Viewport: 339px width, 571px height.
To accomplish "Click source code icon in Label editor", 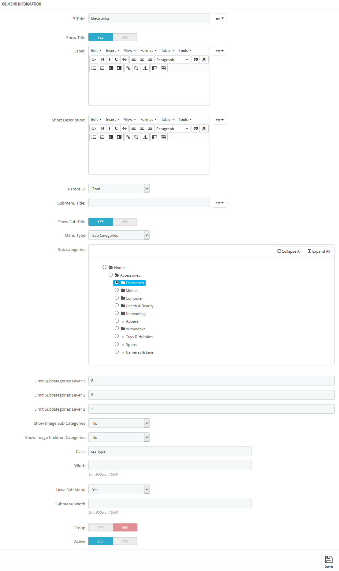I will tap(94, 59).
